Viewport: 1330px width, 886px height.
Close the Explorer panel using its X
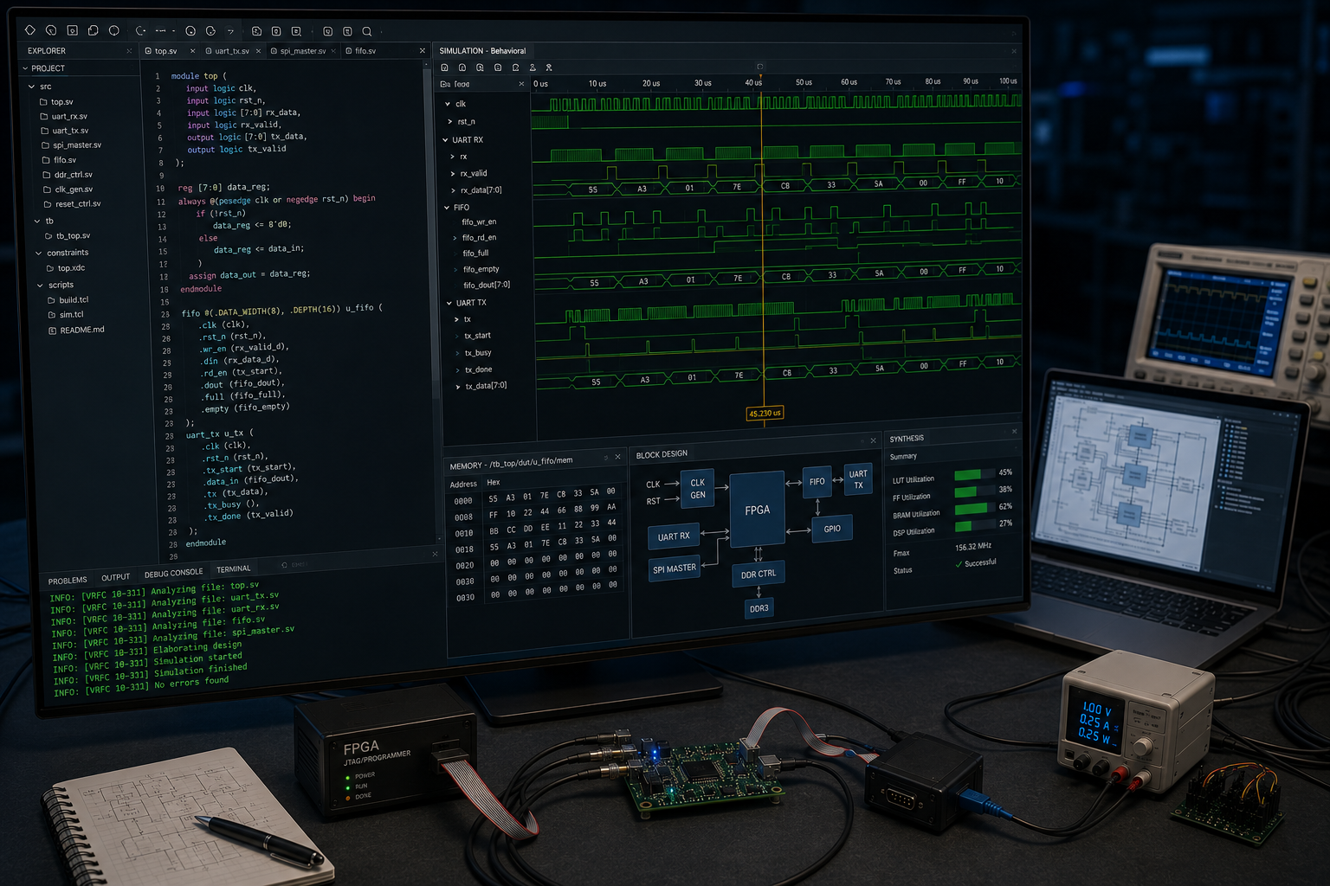129,51
